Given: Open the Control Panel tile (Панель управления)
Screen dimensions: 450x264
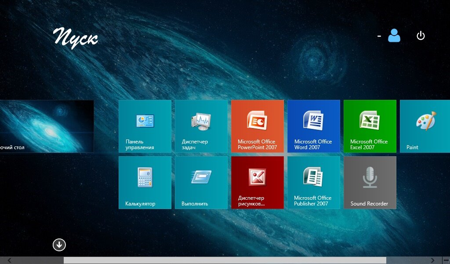Looking at the screenshot, I should (145, 126).
